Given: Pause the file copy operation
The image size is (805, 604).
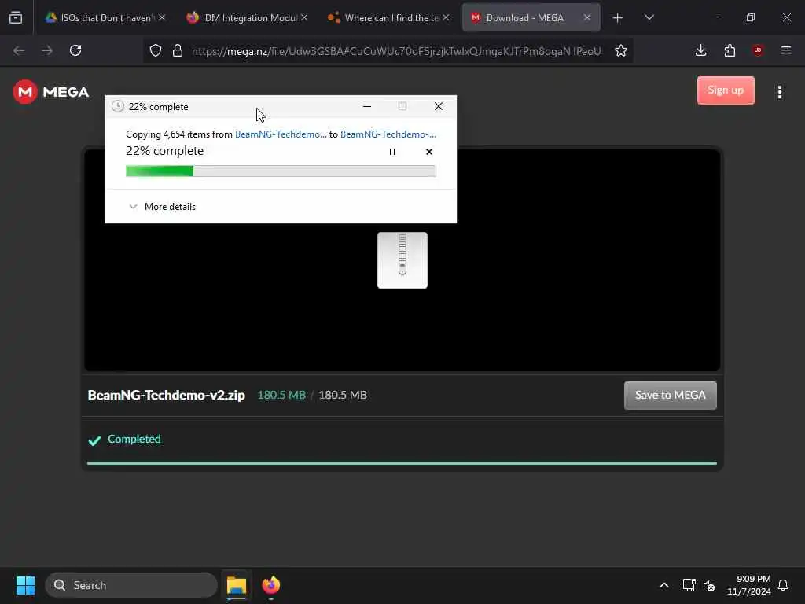Looking at the screenshot, I should [x=392, y=152].
